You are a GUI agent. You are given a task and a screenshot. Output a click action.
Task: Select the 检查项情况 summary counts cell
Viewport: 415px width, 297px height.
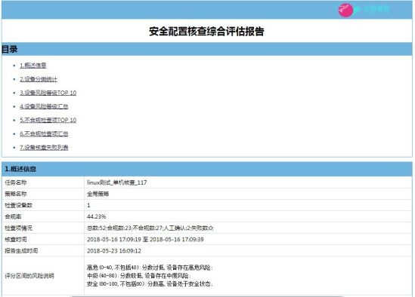pyautogui.click(x=248, y=228)
